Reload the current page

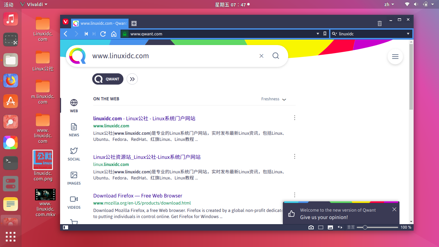click(x=103, y=34)
